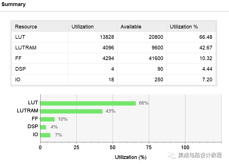Screen dimensions: 229x165
Task: Select the 0 tick on chart axis
Action: tap(40, 147)
